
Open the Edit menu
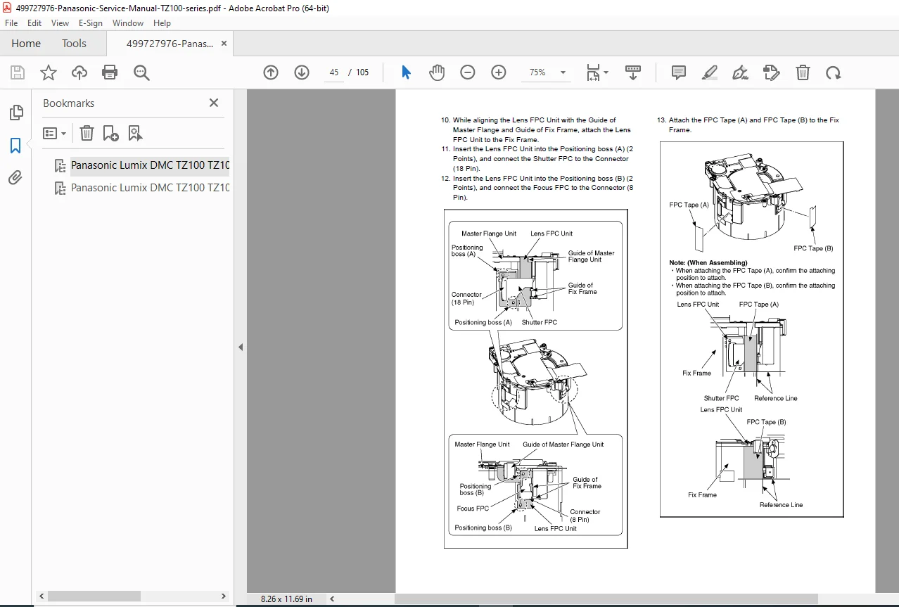pos(34,23)
